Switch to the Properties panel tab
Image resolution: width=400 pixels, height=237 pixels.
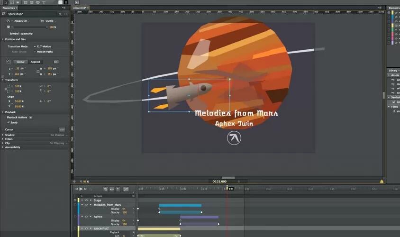pyautogui.click(x=9, y=8)
